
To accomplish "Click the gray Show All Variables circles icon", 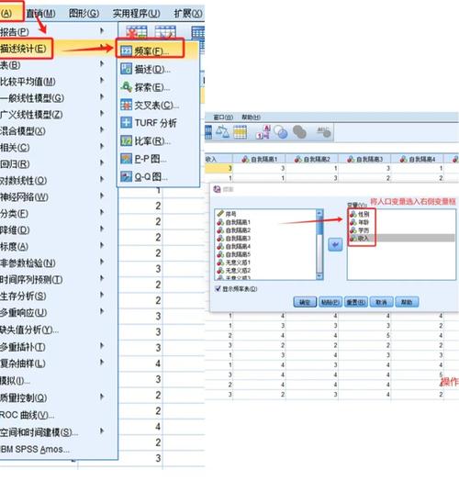I will [x=299, y=132].
